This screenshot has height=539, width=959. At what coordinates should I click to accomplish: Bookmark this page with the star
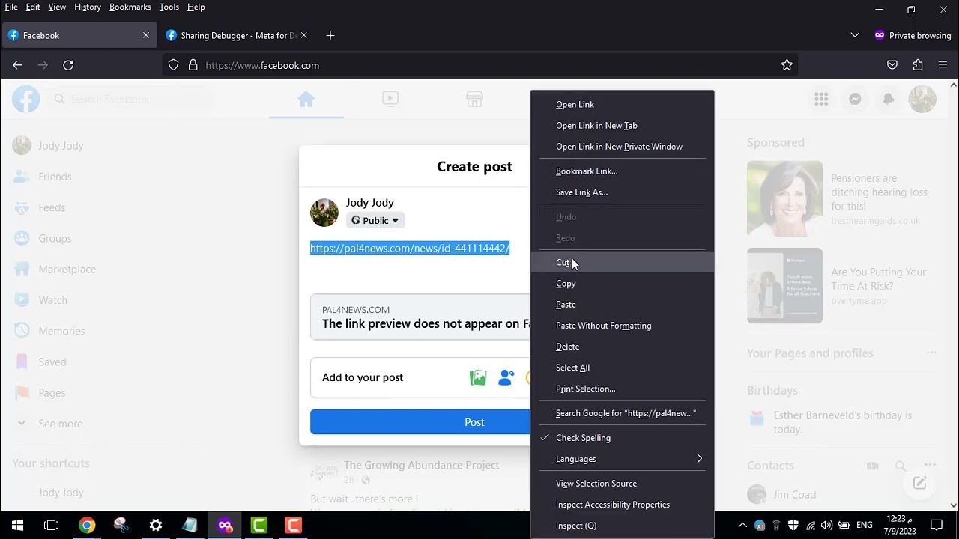(x=787, y=65)
